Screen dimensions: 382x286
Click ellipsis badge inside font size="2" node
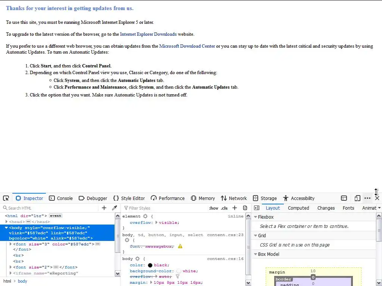[56, 267]
